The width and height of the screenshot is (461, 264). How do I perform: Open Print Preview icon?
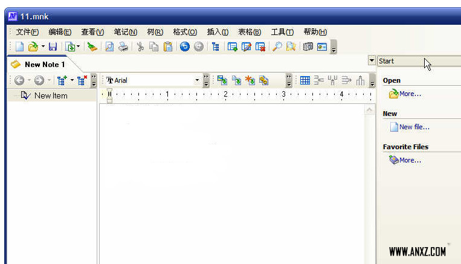click(x=109, y=47)
